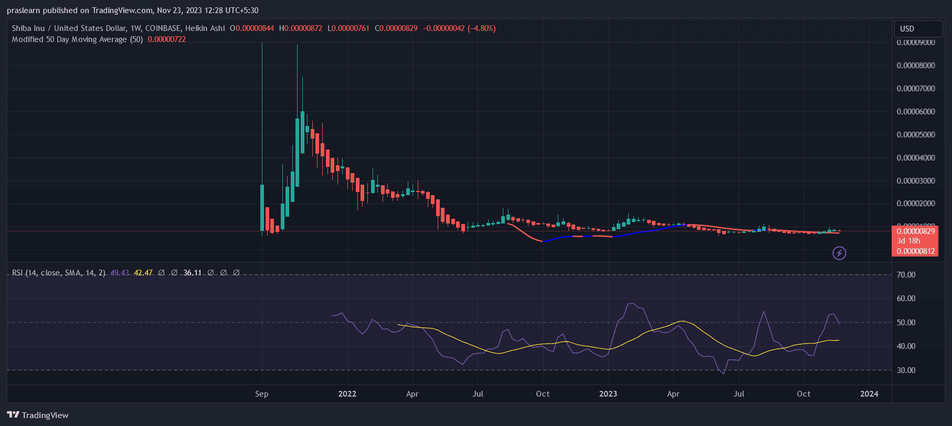Click the Sep label on time axis

pyautogui.click(x=261, y=394)
